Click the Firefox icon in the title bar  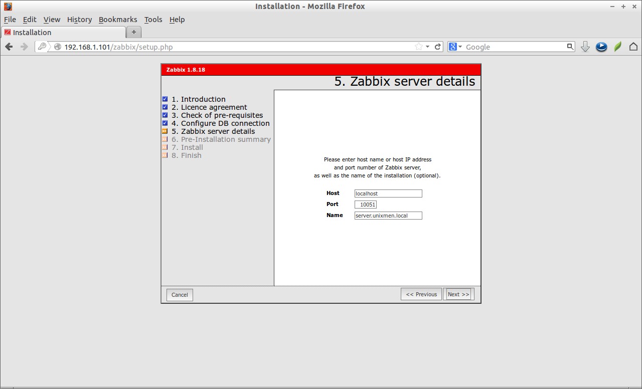coord(8,7)
